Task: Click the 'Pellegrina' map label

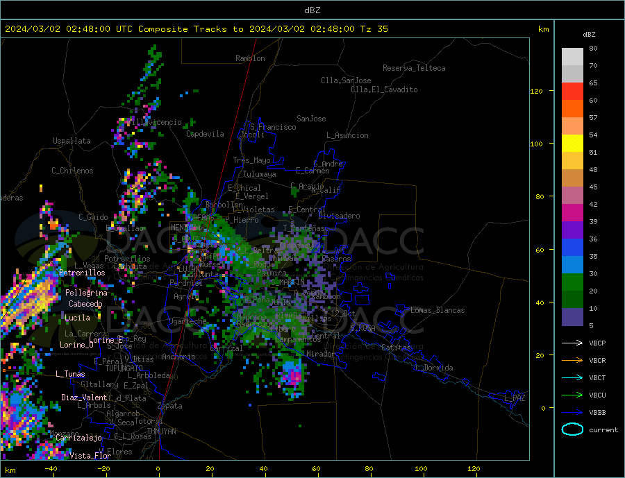Action: point(86,293)
